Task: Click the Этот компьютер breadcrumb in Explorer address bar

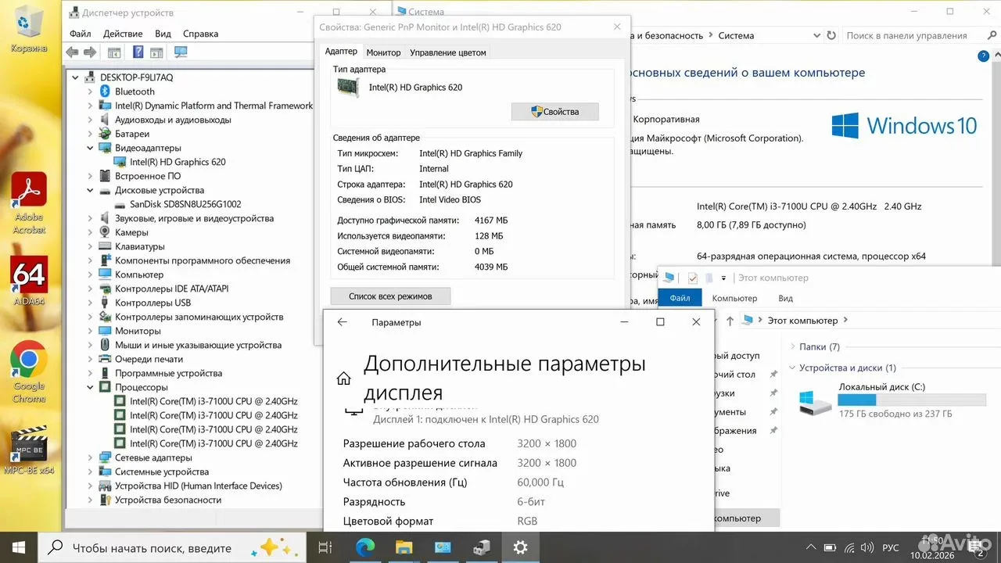Action: tap(802, 321)
